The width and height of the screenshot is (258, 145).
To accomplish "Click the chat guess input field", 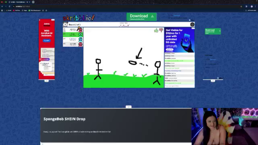I will click(179, 86).
